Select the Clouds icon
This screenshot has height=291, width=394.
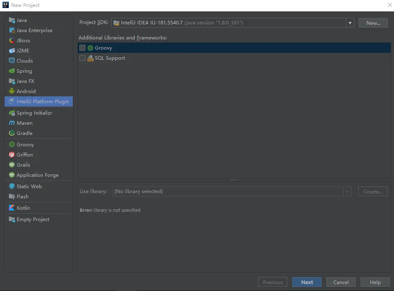[x=12, y=61]
